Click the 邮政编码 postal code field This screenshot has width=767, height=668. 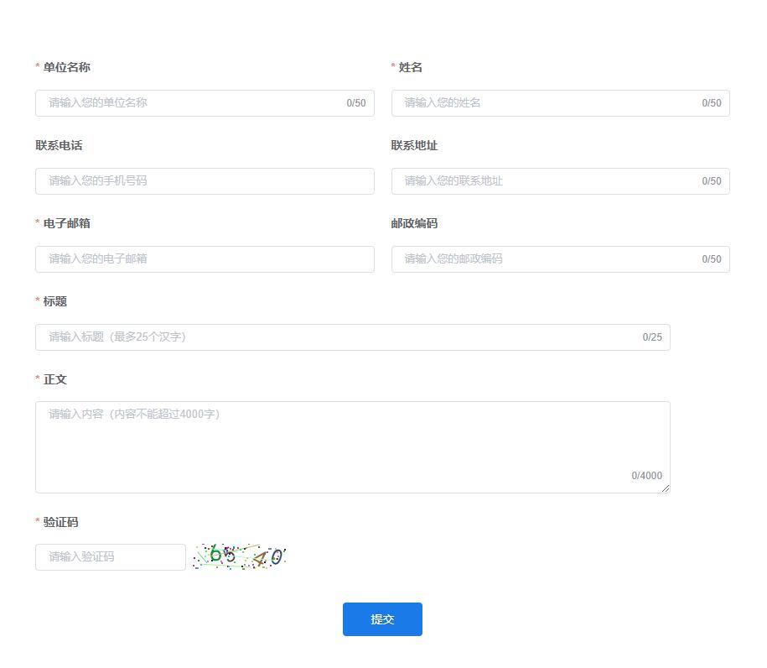pos(549,259)
